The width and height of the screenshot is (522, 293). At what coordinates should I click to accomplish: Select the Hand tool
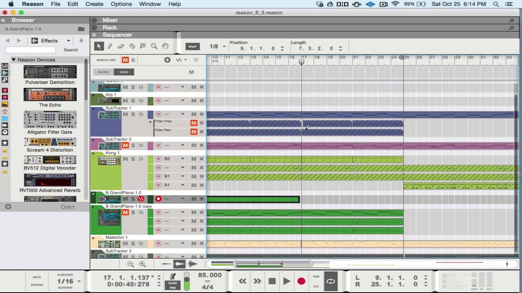[165, 46]
